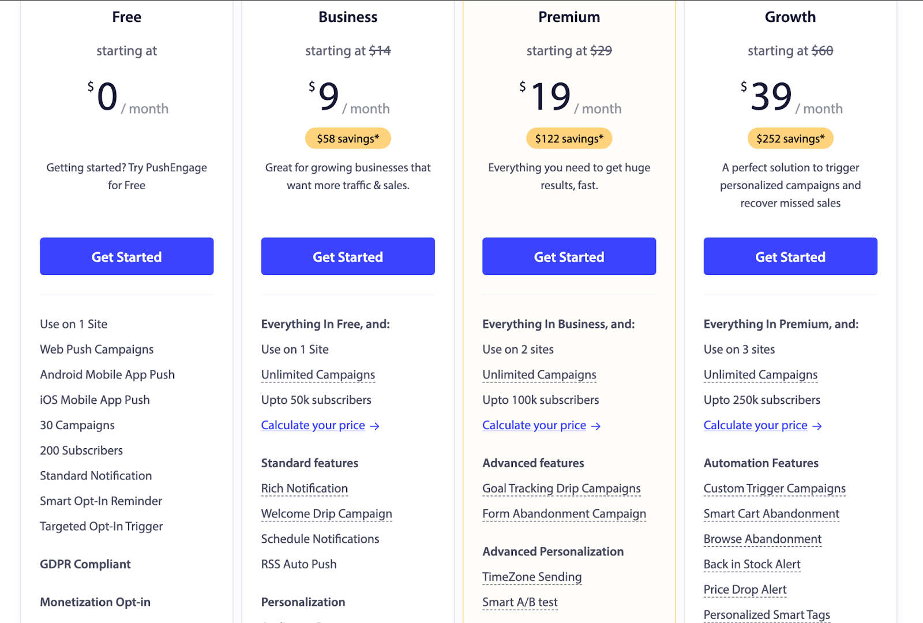Click Get Started under the Business plan
The width and height of the screenshot is (923, 623).
point(348,257)
